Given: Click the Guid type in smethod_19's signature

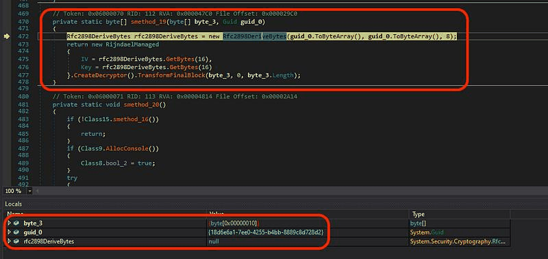Looking at the screenshot, I should click(x=229, y=22).
